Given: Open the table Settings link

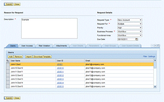Looking at the screenshot, I should tap(151, 56).
